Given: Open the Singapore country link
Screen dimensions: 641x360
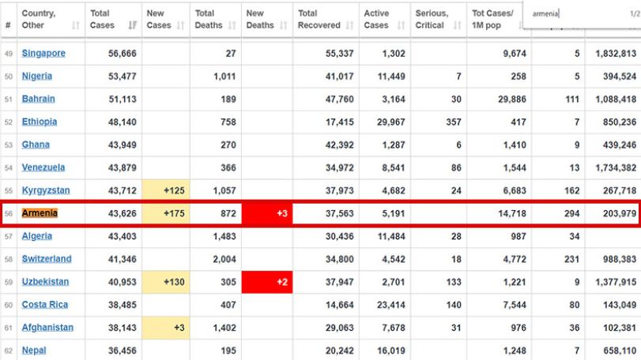Looking at the screenshot, I should 43,53.
